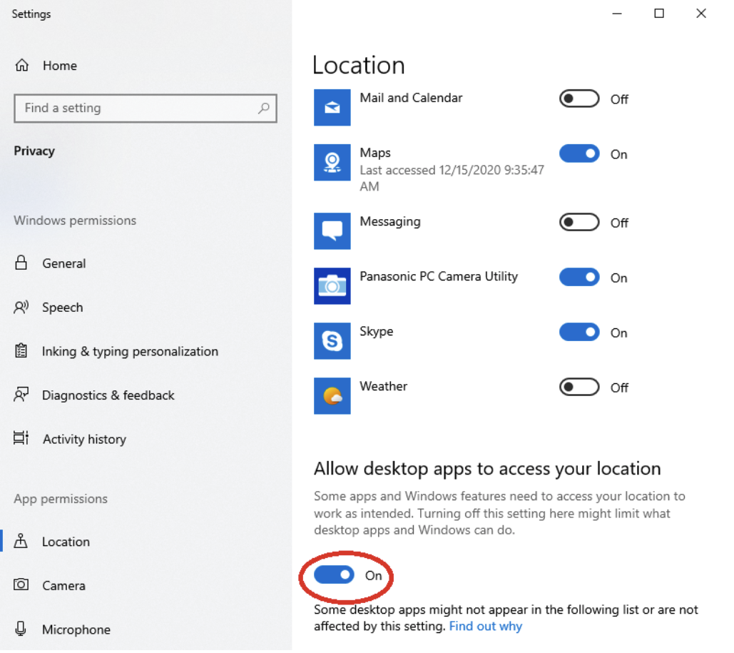Toggle off location access for Maps
The image size is (734, 653).
click(x=578, y=153)
